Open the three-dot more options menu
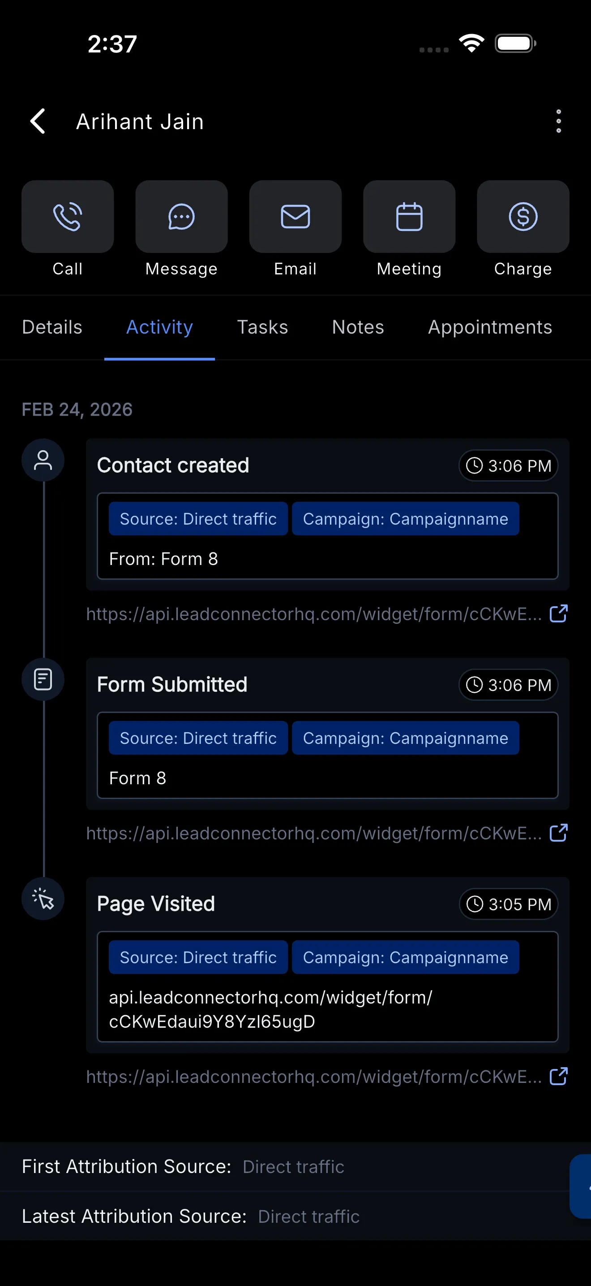The width and height of the screenshot is (591, 1286). [559, 122]
